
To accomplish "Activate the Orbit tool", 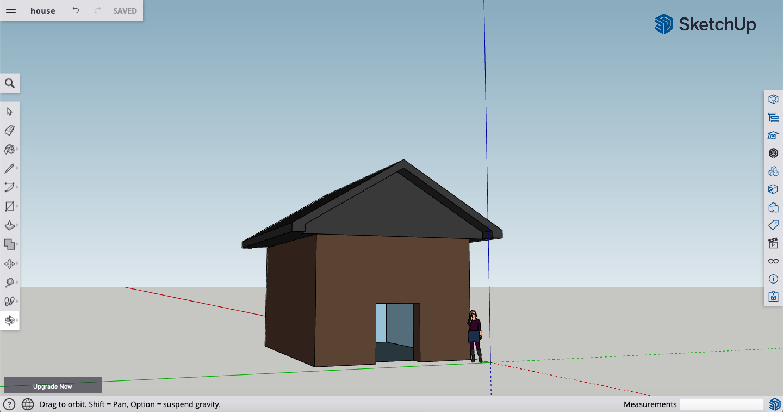I will pyautogui.click(x=8, y=321).
